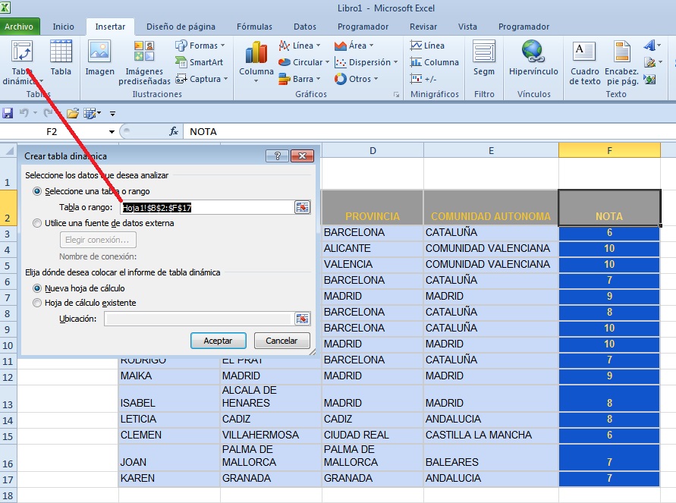Open Imágenes prediseñadas clip art
The height and width of the screenshot is (503, 676).
(x=144, y=62)
